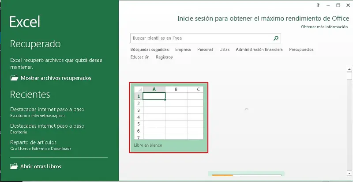Image resolution: width=353 pixels, height=182 pixels.
Task: Click the scrollbar up arrow
Action: click(x=349, y=69)
